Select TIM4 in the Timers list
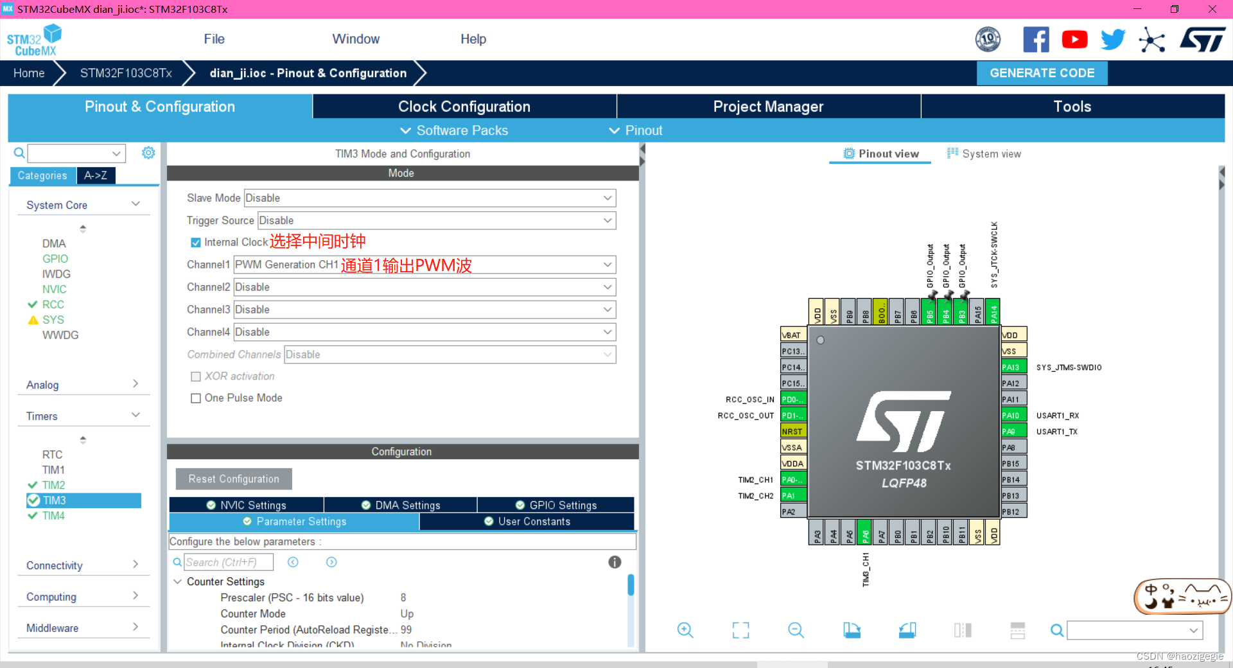Image resolution: width=1233 pixels, height=668 pixels. point(53,516)
